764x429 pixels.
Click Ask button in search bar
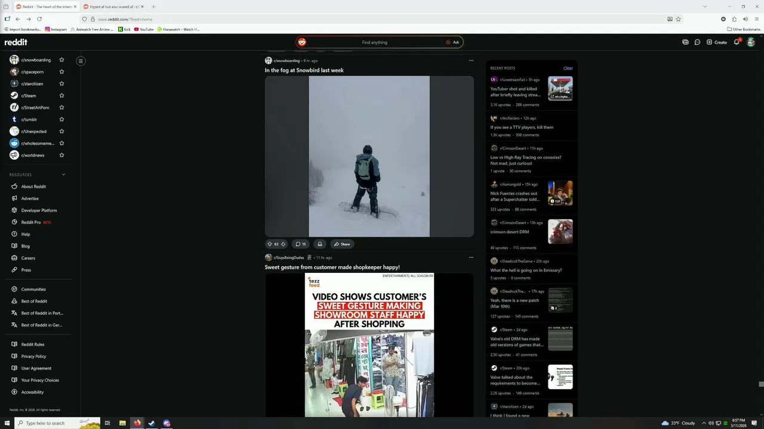coord(452,42)
